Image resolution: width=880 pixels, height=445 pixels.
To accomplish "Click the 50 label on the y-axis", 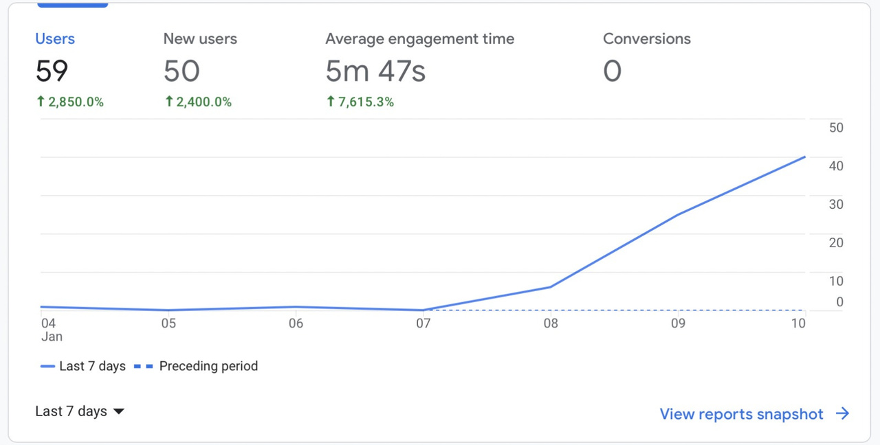I will [x=837, y=128].
